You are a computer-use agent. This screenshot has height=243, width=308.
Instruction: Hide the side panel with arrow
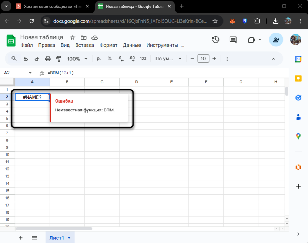(x=298, y=234)
